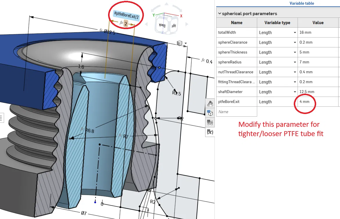Expand the collapsed left-edge panel handle

pyautogui.click(x=2, y=118)
